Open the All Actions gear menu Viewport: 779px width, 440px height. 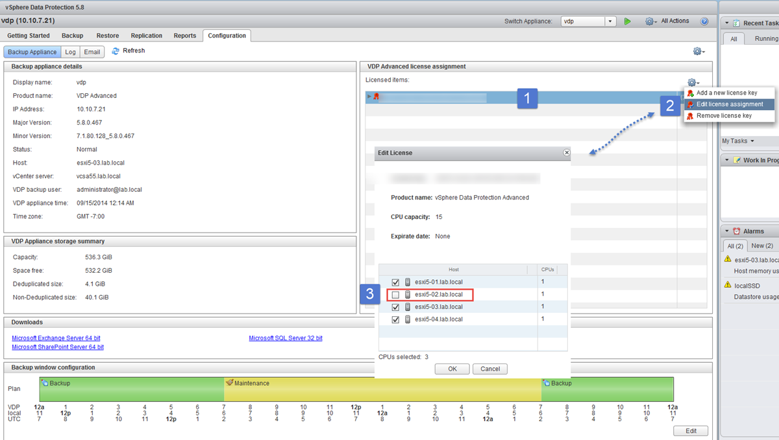coord(650,21)
